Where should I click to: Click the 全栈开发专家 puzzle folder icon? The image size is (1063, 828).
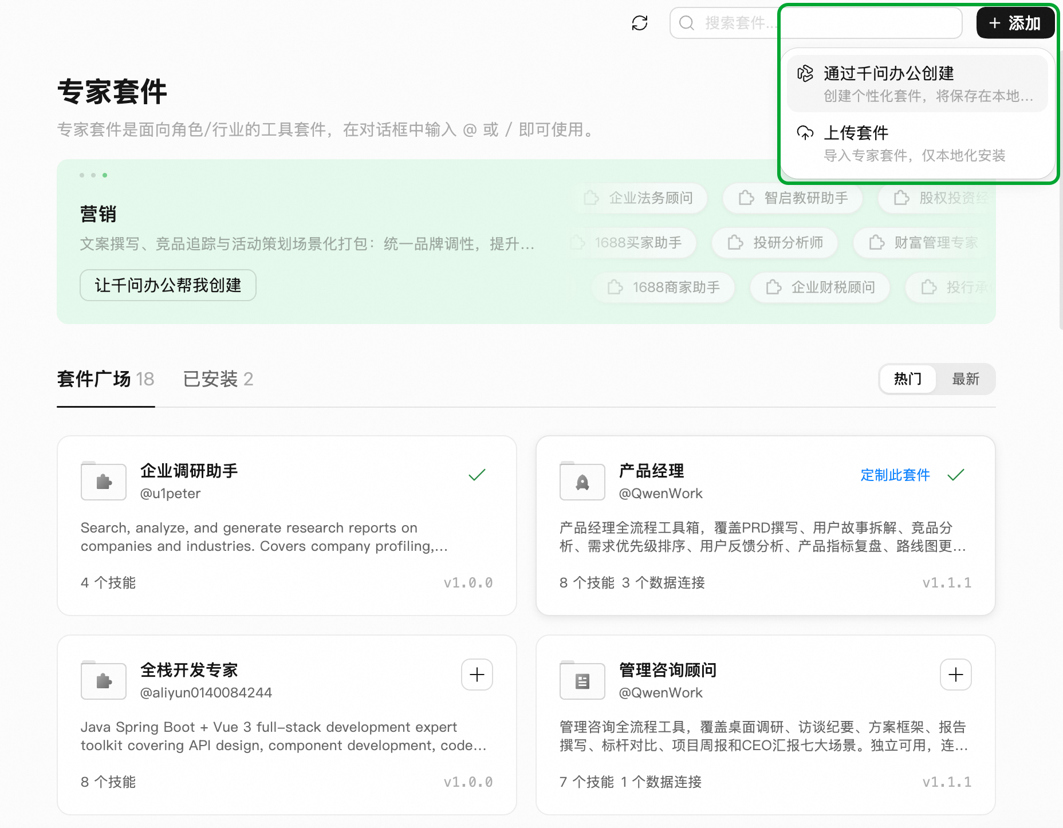point(104,680)
